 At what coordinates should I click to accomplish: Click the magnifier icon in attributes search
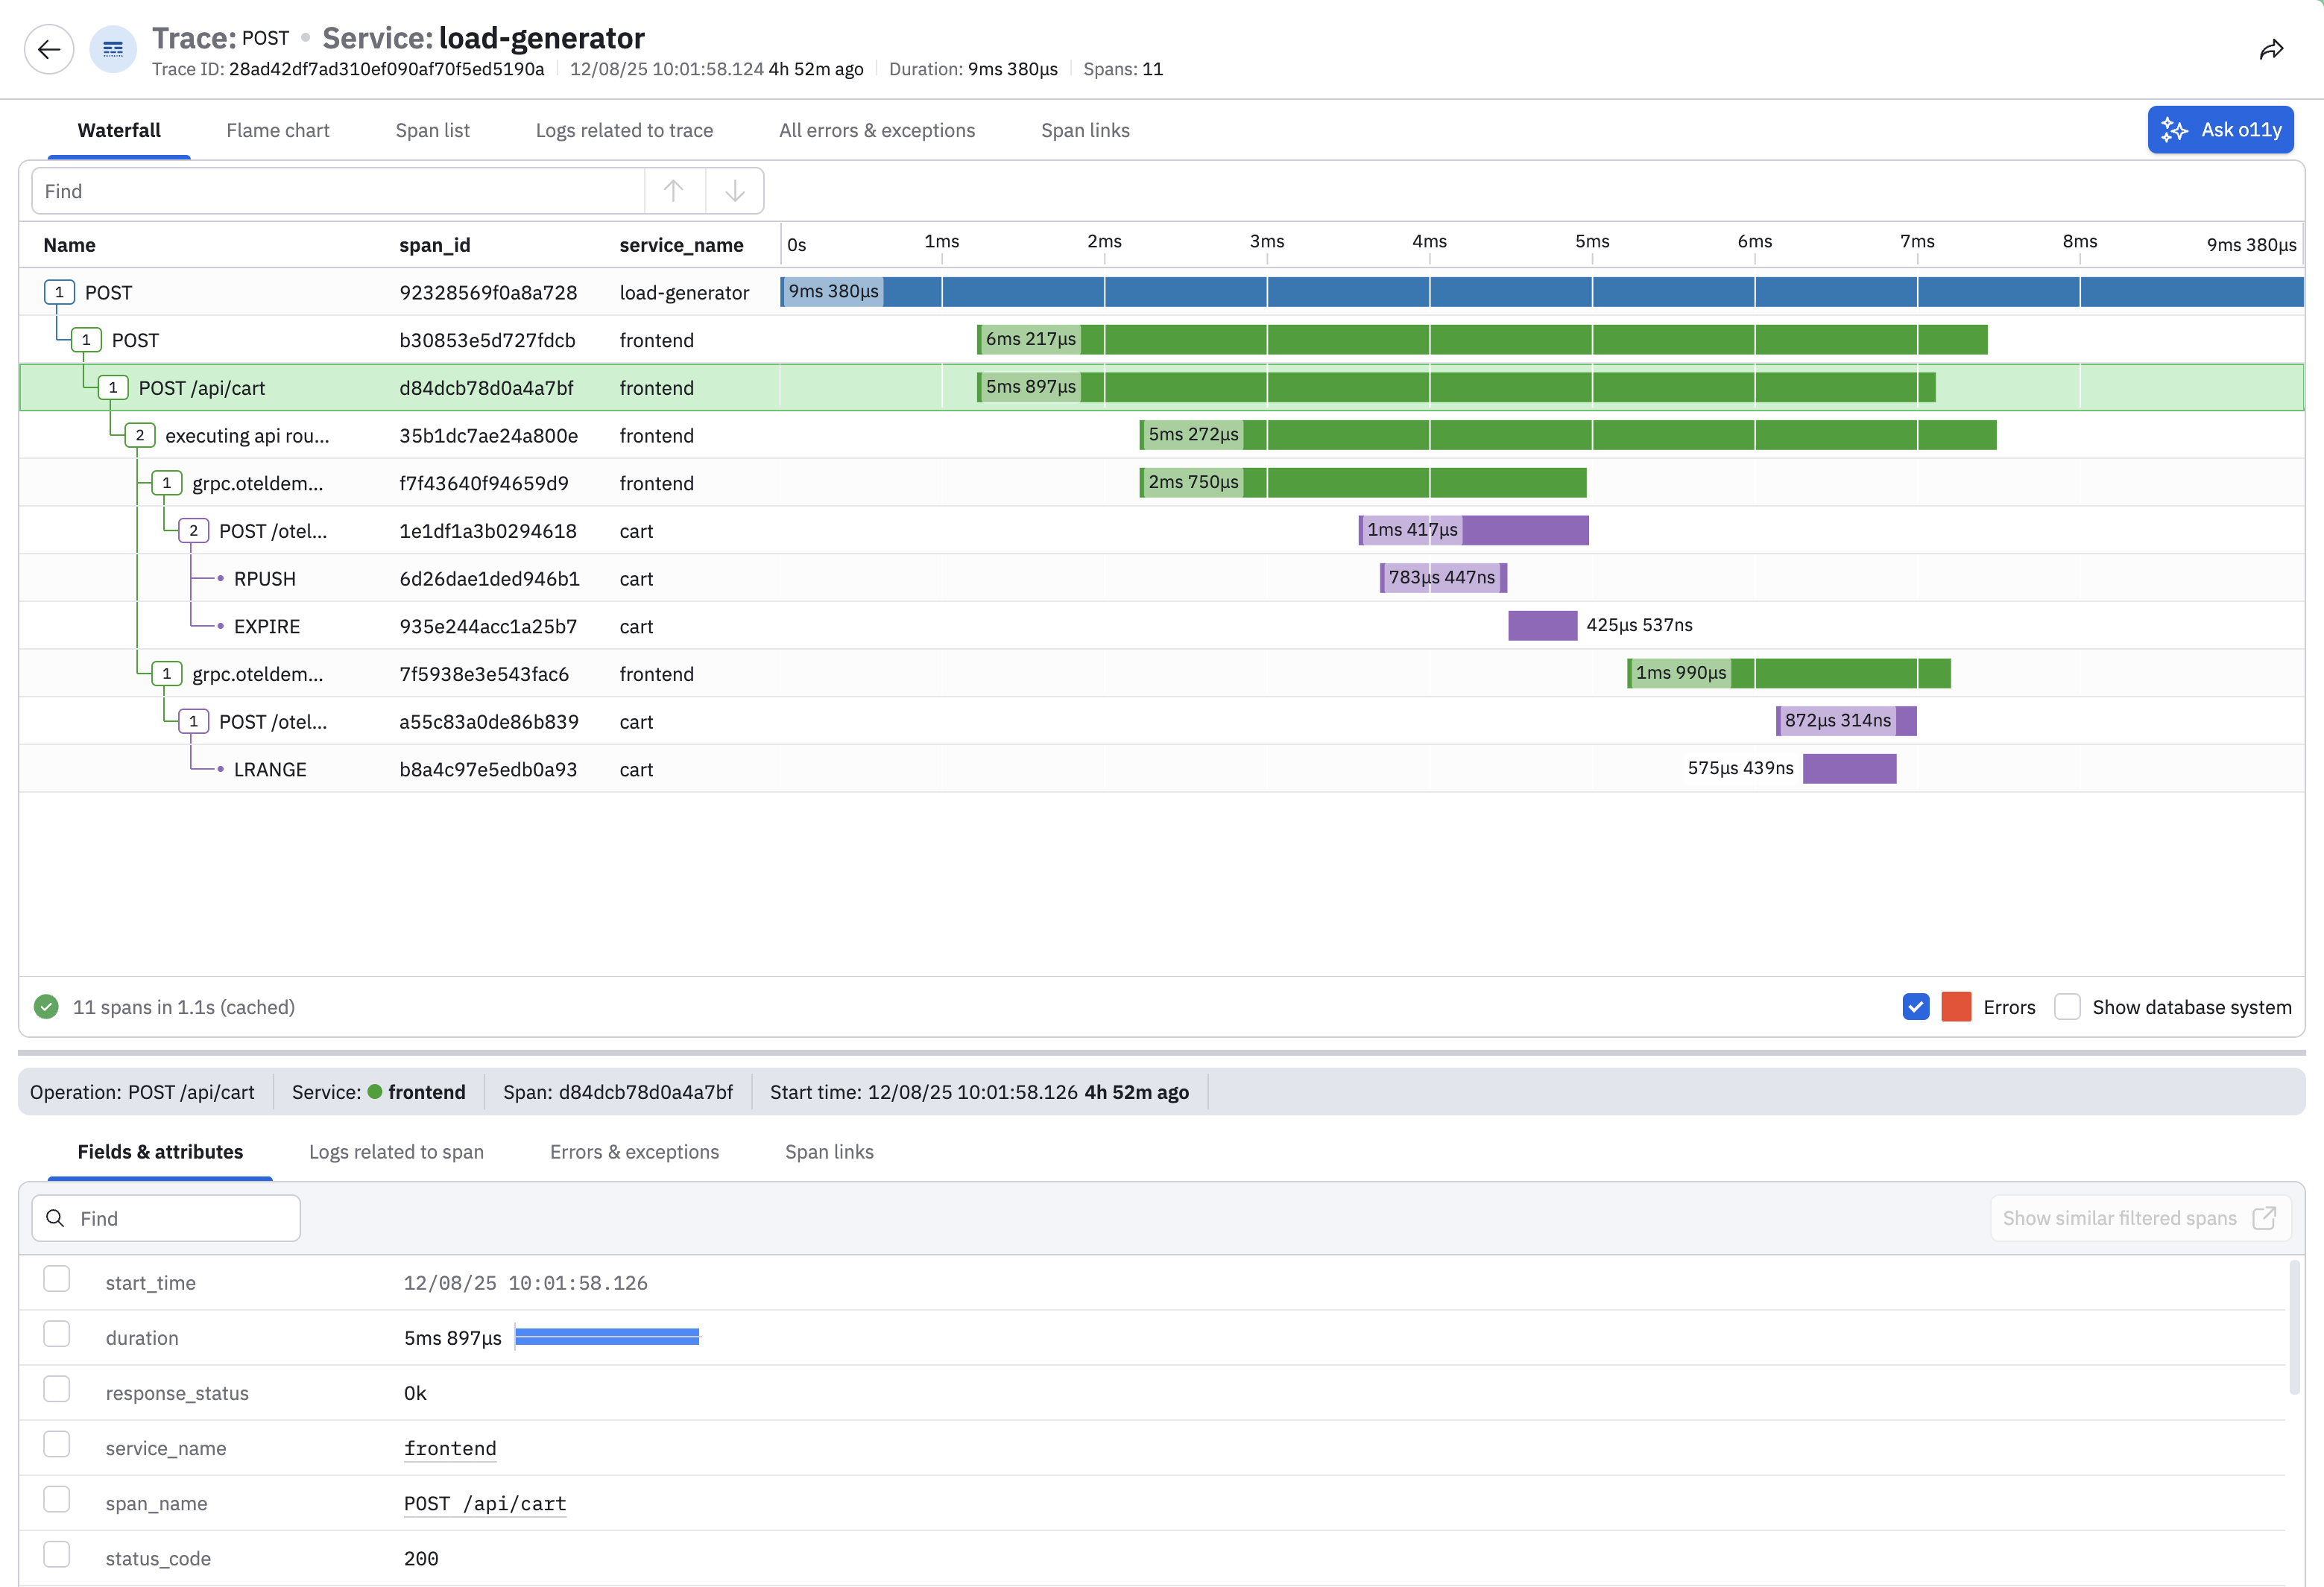click(x=56, y=1218)
